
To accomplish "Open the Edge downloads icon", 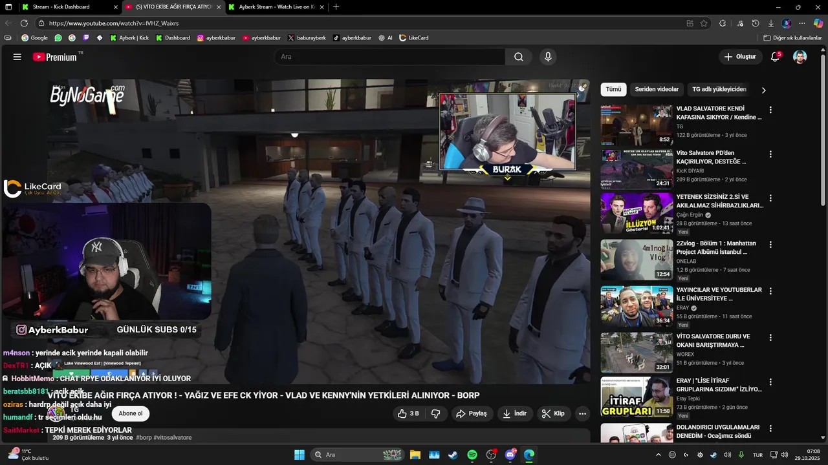I will (770, 23).
